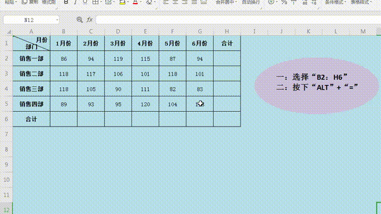
Task: Open the font color dropdown arrow
Action: coord(140,2)
